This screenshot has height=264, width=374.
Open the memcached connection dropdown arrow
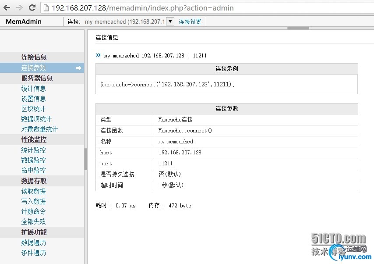click(x=170, y=21)
